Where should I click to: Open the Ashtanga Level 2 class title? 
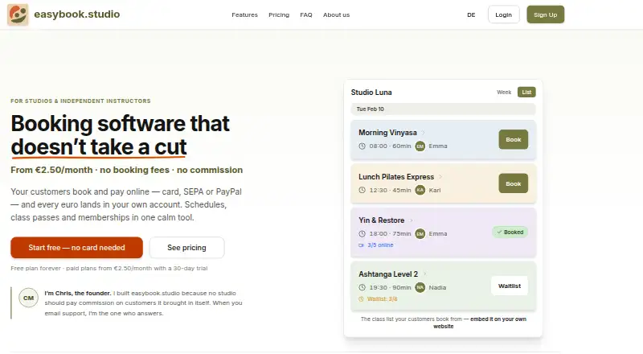click(x=388, y=274)
